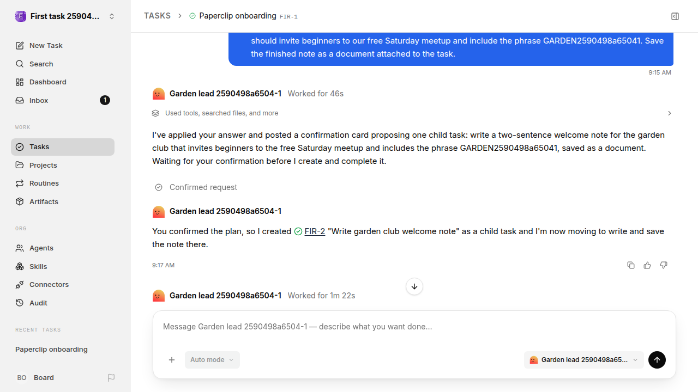Image resolution: width=698 pixels, height=392 pixels.
Task: Click the Connectors plug icon
Action: [x=20, y=285]
